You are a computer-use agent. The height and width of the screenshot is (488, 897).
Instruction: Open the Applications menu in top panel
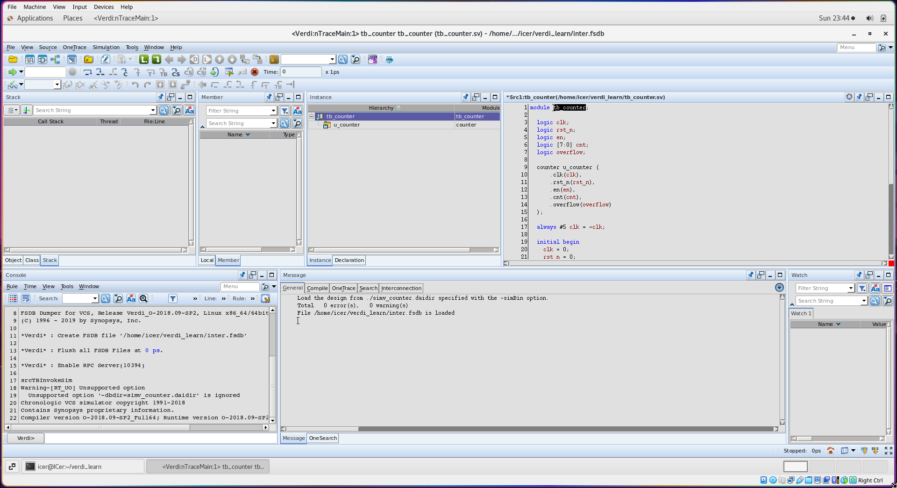tap(35, 18)
